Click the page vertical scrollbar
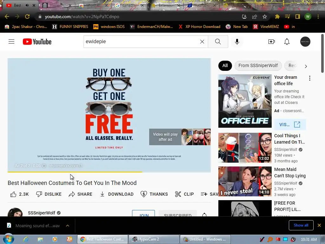The height and width of the screenshot is (244, 325). tap(322, 53)
